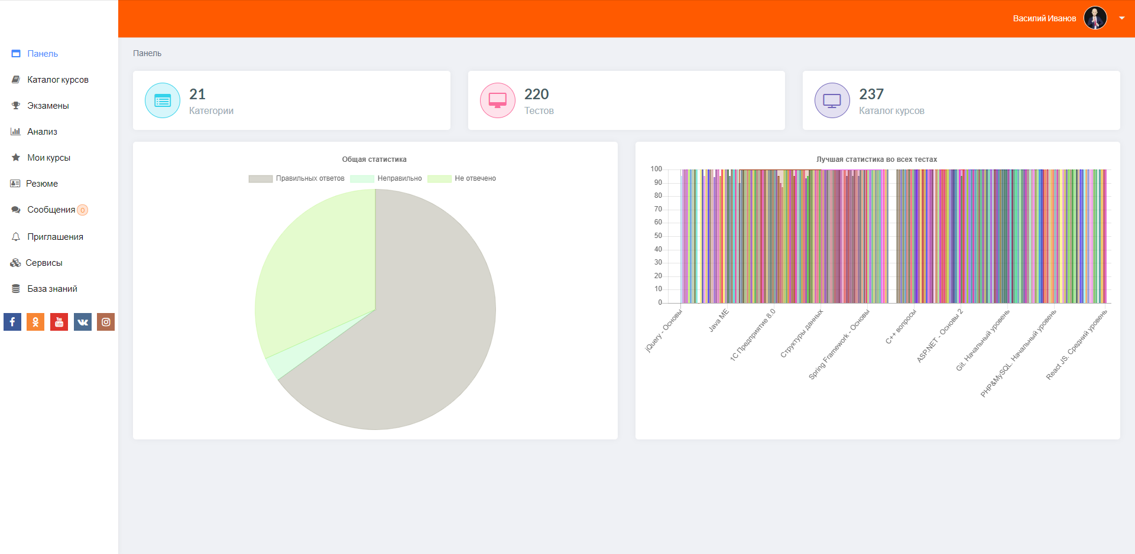Viewport: 1135px width, 554px height.
Task: Open Анализ sidebar section
Action: [x=42, y=132]
